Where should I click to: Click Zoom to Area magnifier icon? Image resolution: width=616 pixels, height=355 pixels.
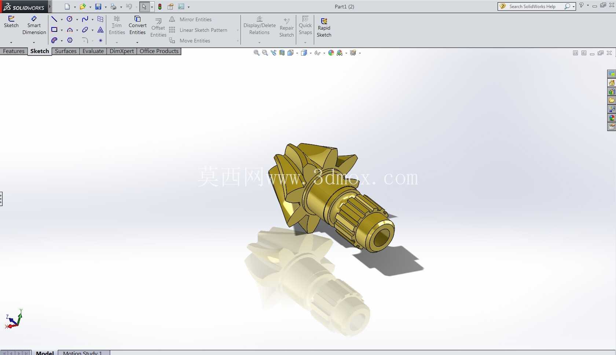(265, 53)
